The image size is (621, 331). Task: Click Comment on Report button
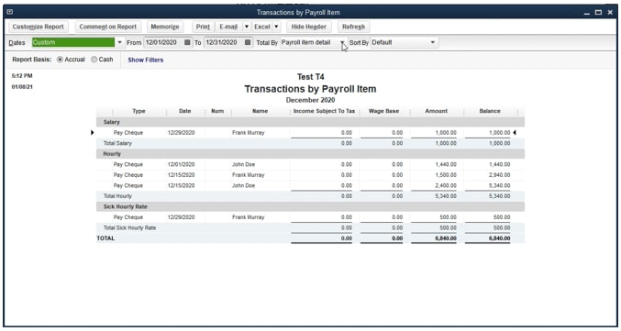(107, 27)
